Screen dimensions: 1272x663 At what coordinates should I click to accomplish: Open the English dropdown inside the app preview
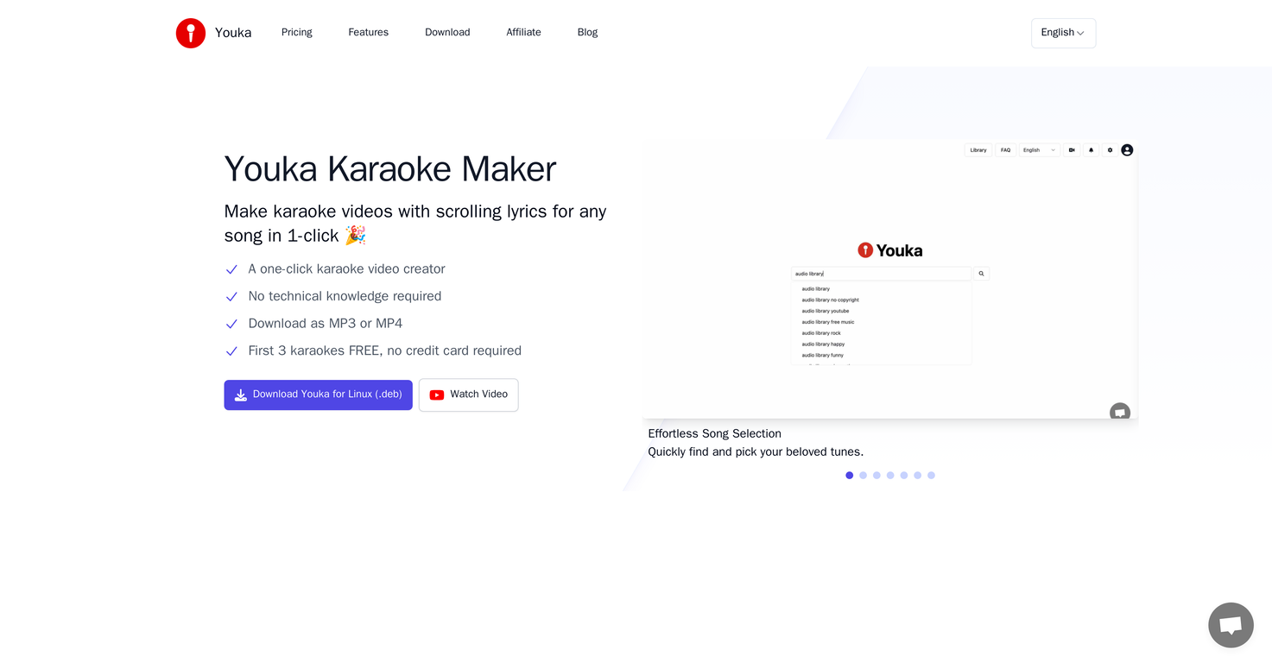(x=1039, y=149)
